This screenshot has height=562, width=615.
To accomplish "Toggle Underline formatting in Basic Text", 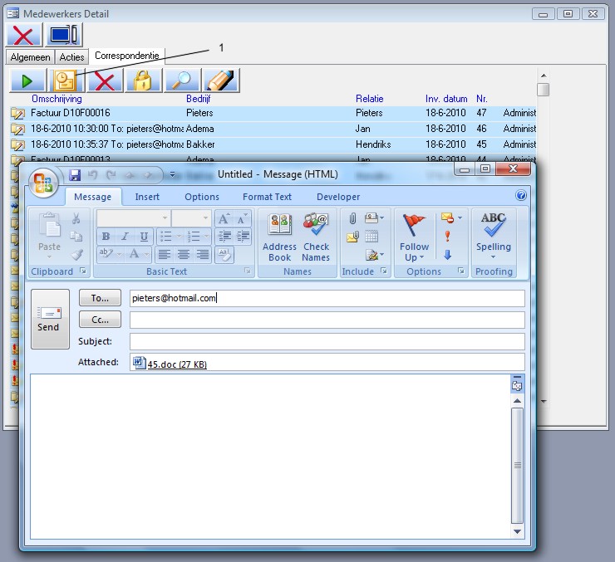I will click(144, 236).
